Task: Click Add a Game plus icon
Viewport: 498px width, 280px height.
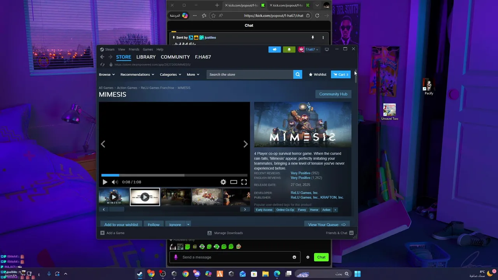Action: [x=102, y=233]
